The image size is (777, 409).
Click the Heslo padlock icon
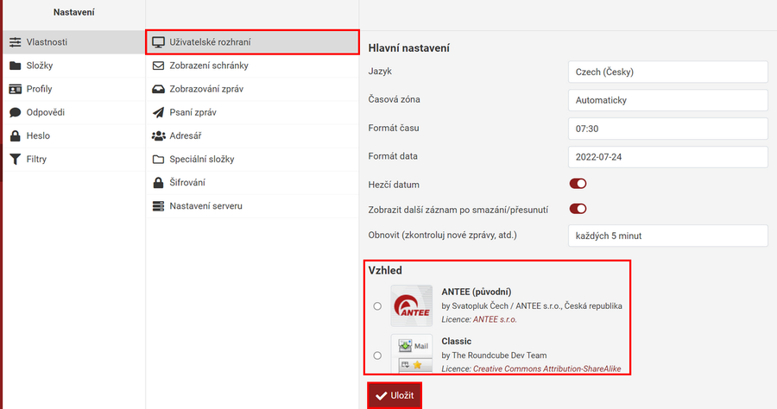pos(16,135)
